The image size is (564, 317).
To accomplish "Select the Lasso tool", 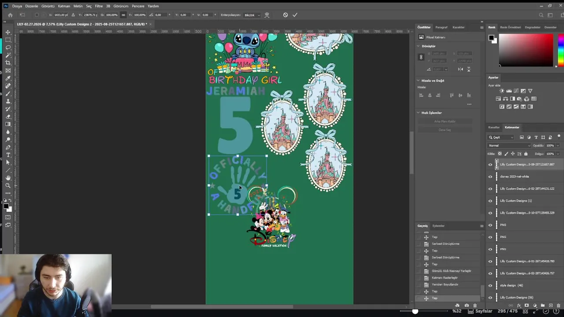I will (x=8, y=48).
